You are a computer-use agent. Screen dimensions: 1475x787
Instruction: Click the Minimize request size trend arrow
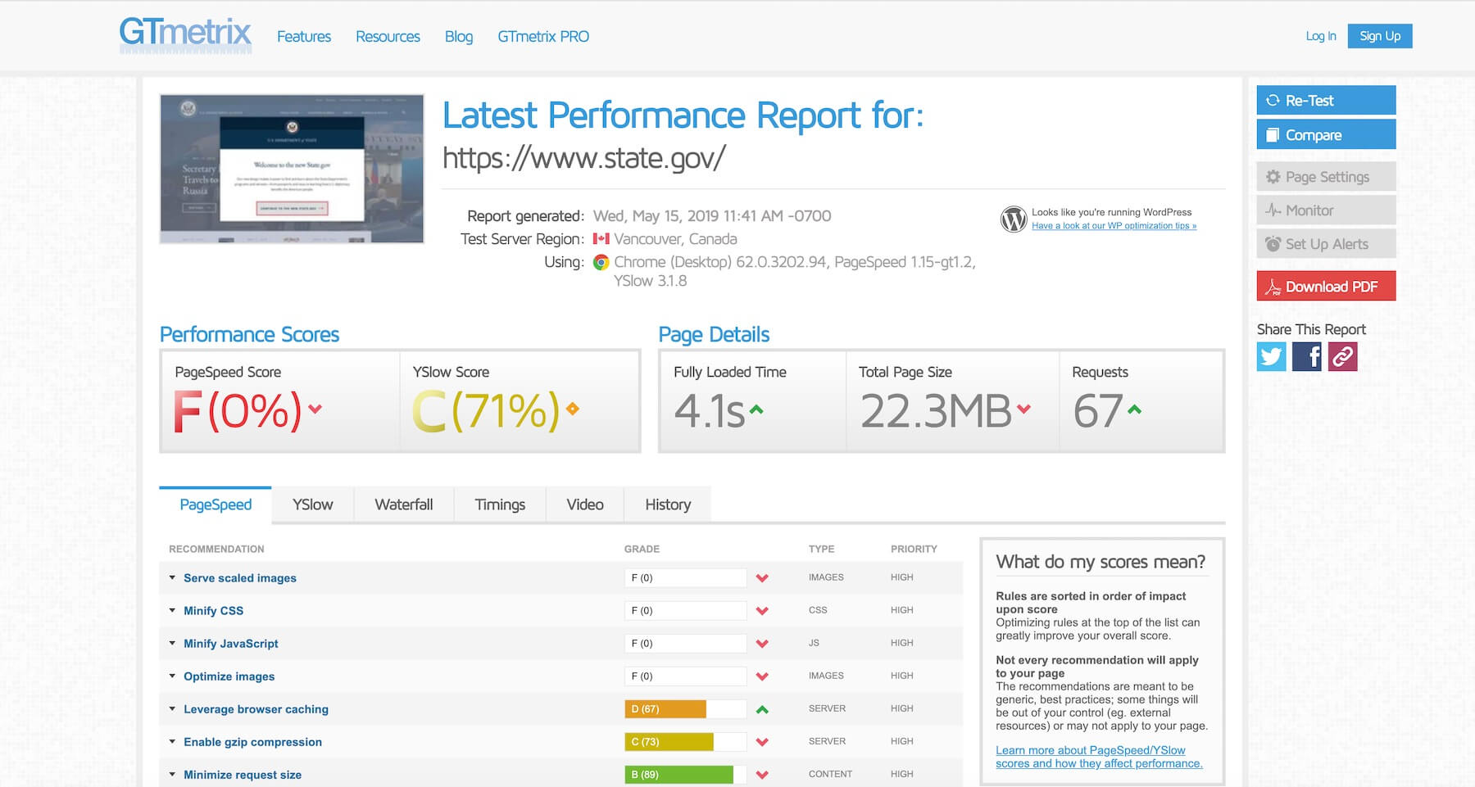pos(762,775)
